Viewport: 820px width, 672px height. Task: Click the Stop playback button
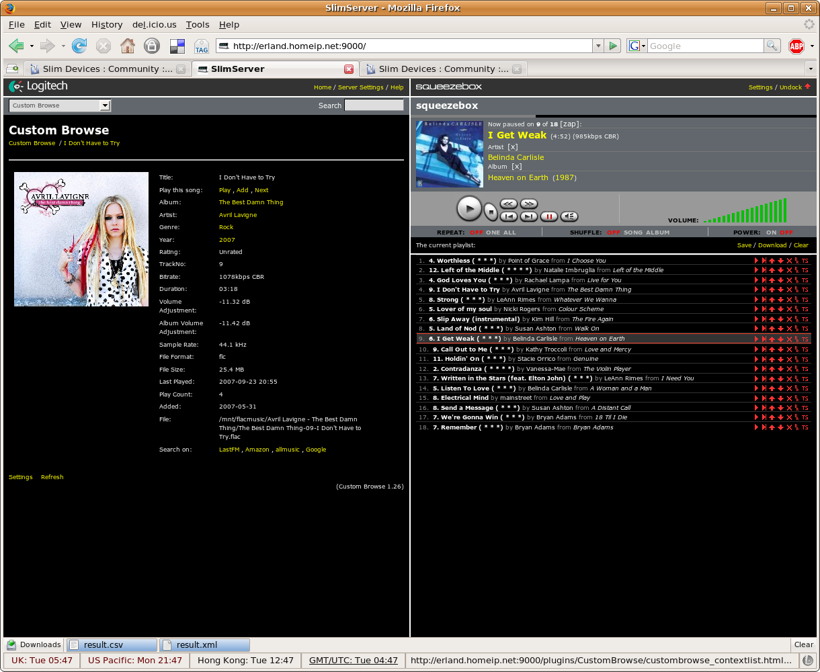click(x=491, y=211)
